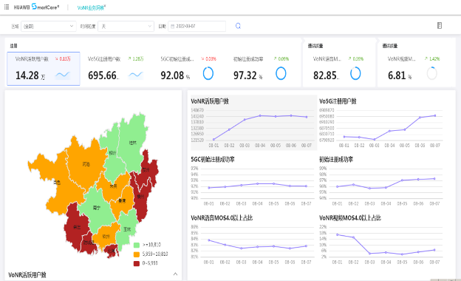
Task: Toggle the orange 5,959~10,810 legend swatch
Action: click(137, 254)
